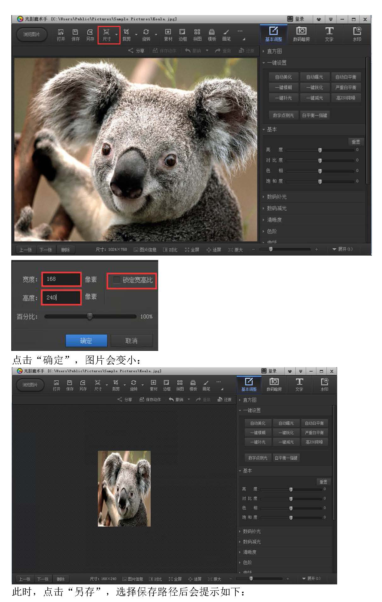Click the 高度 input field showing 240
The width and height of the screenshot is (382, 602).
click(x=61, y=297)
